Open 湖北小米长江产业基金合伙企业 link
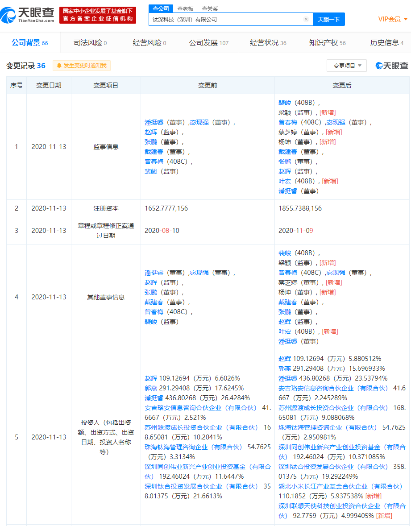The width and height of the screenshot is (411, 526). (340, 486)
